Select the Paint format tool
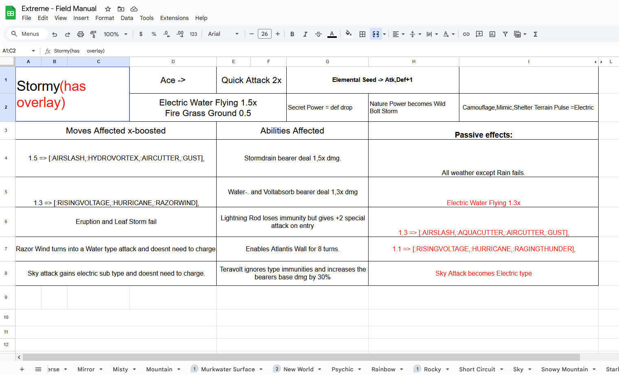The height and width of the screenshot is (375, 619). click(93, 34)
